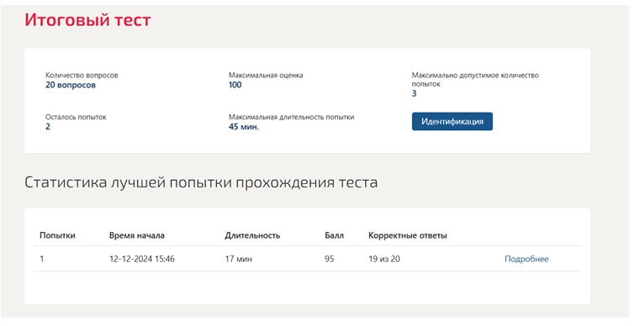Select the 20 вопросов value
Viewport: 635px width, 326px height.
[x=71, y=85]
